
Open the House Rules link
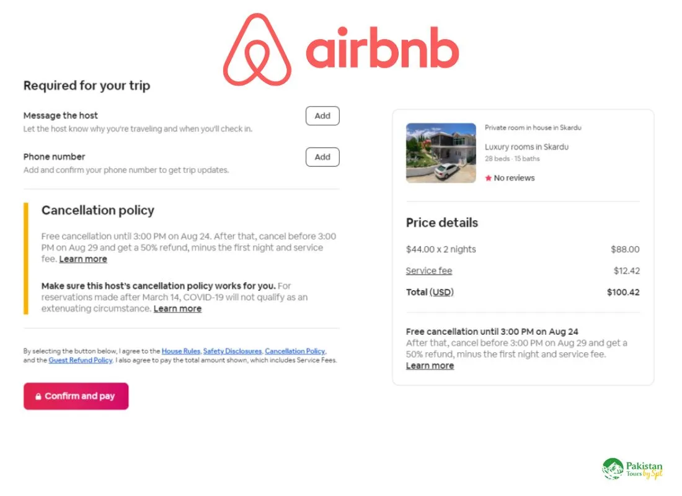180,351
